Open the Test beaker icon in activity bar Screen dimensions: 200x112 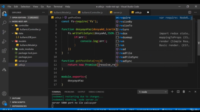pyautogui.click(x=4, y=60)
